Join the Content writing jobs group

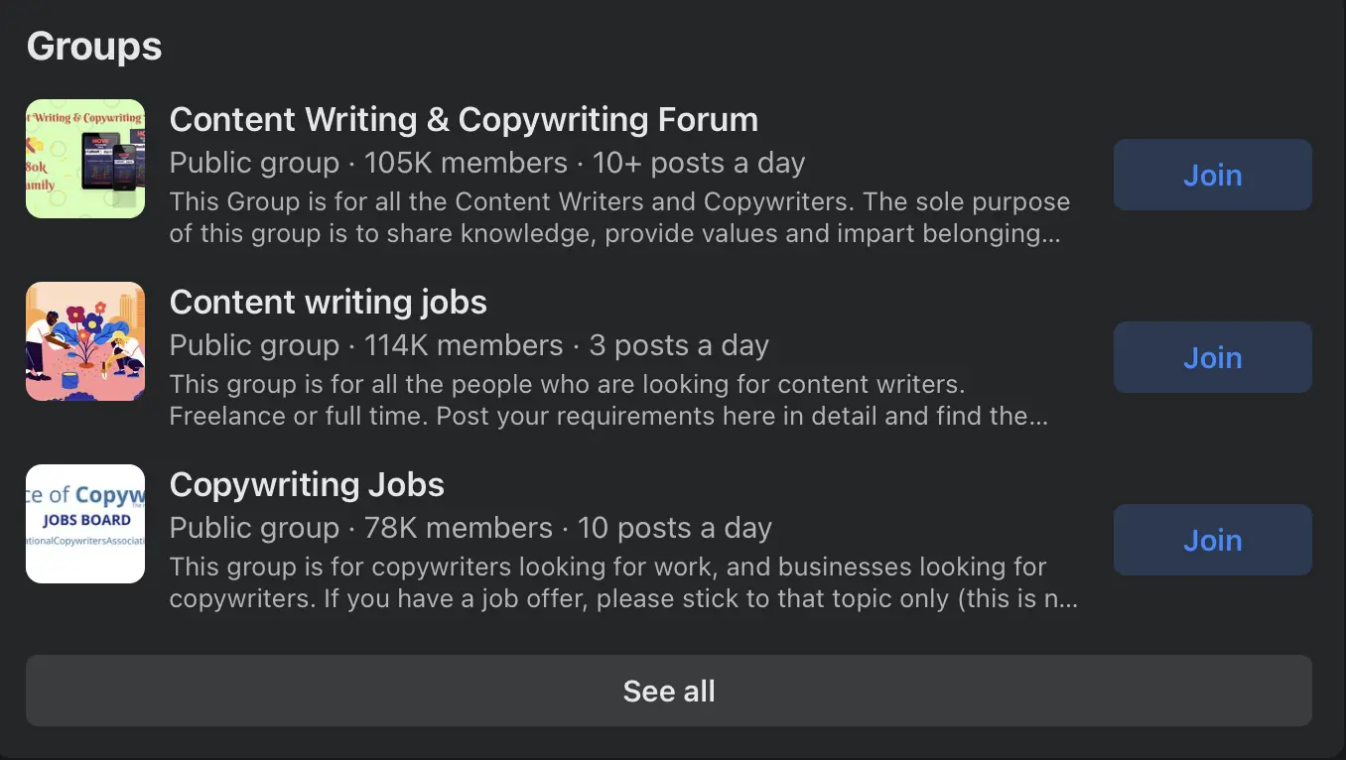1212,357
